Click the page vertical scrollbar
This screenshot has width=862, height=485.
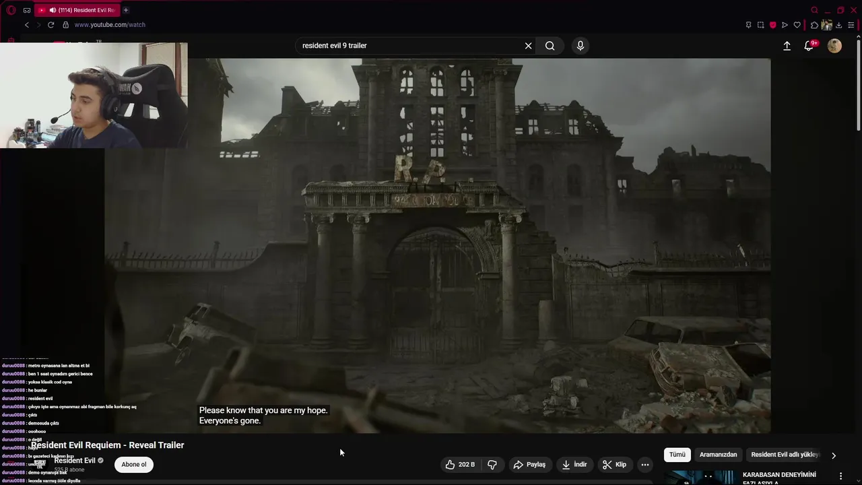(x=859, y=84)
